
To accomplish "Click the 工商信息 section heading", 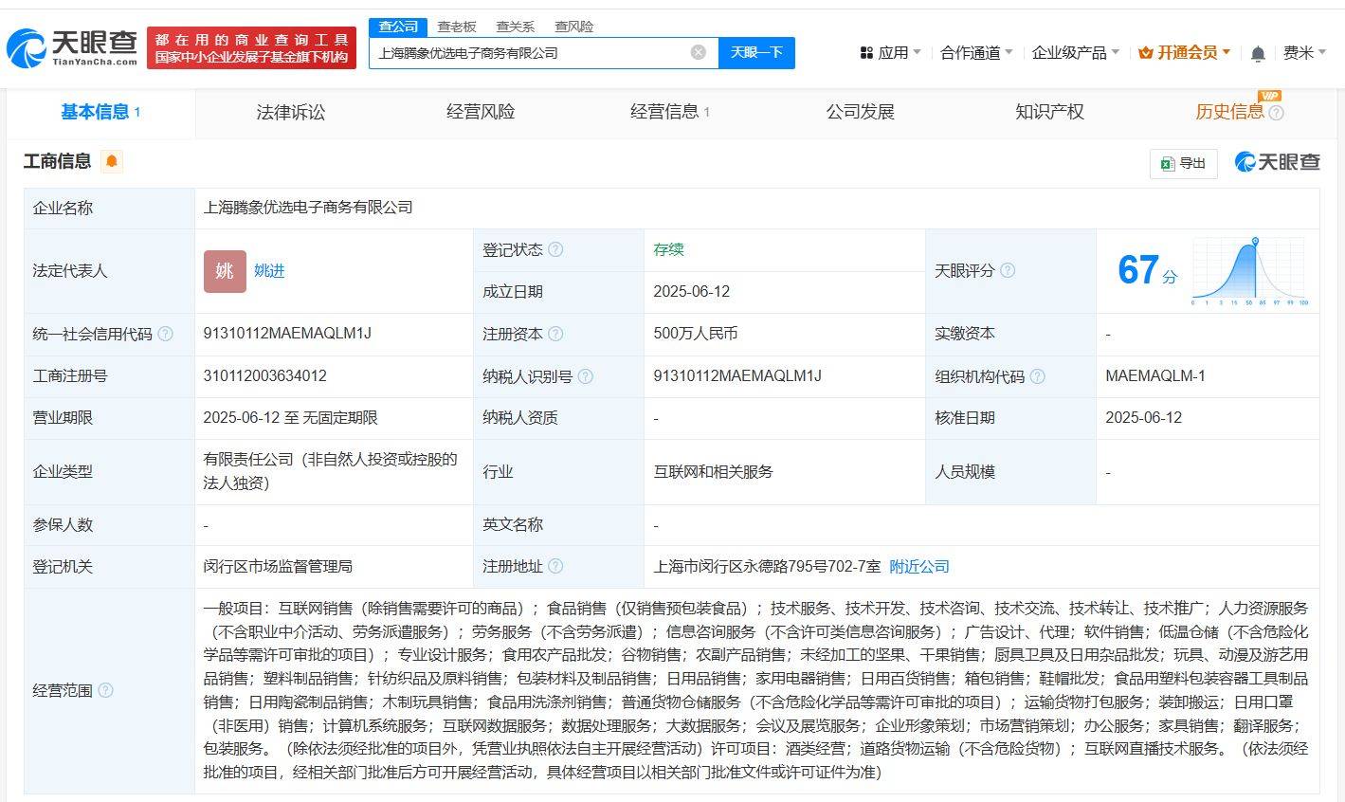I will click(x=58, y=161).
